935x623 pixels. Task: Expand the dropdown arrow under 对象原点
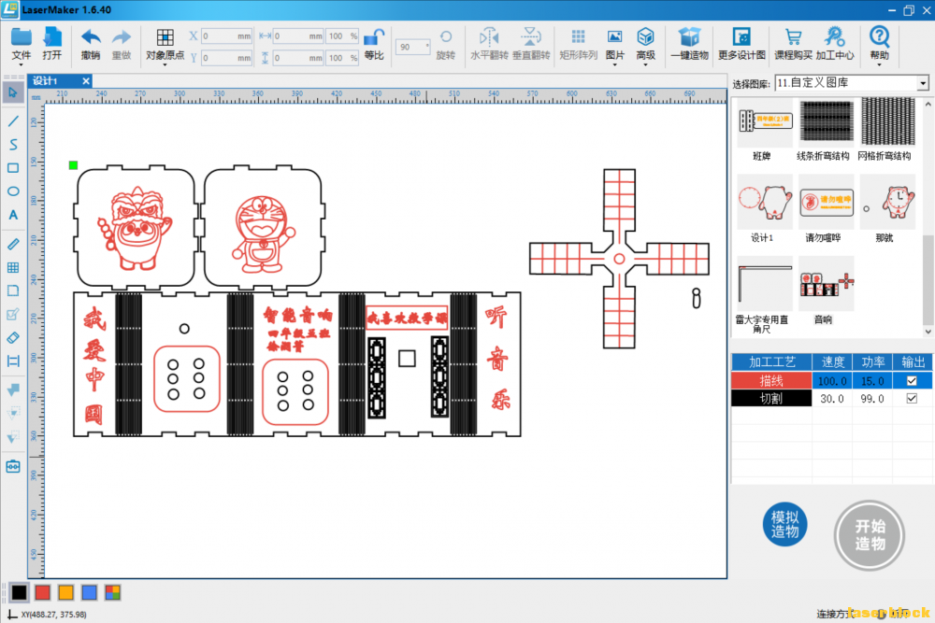(x=165, y=64)
